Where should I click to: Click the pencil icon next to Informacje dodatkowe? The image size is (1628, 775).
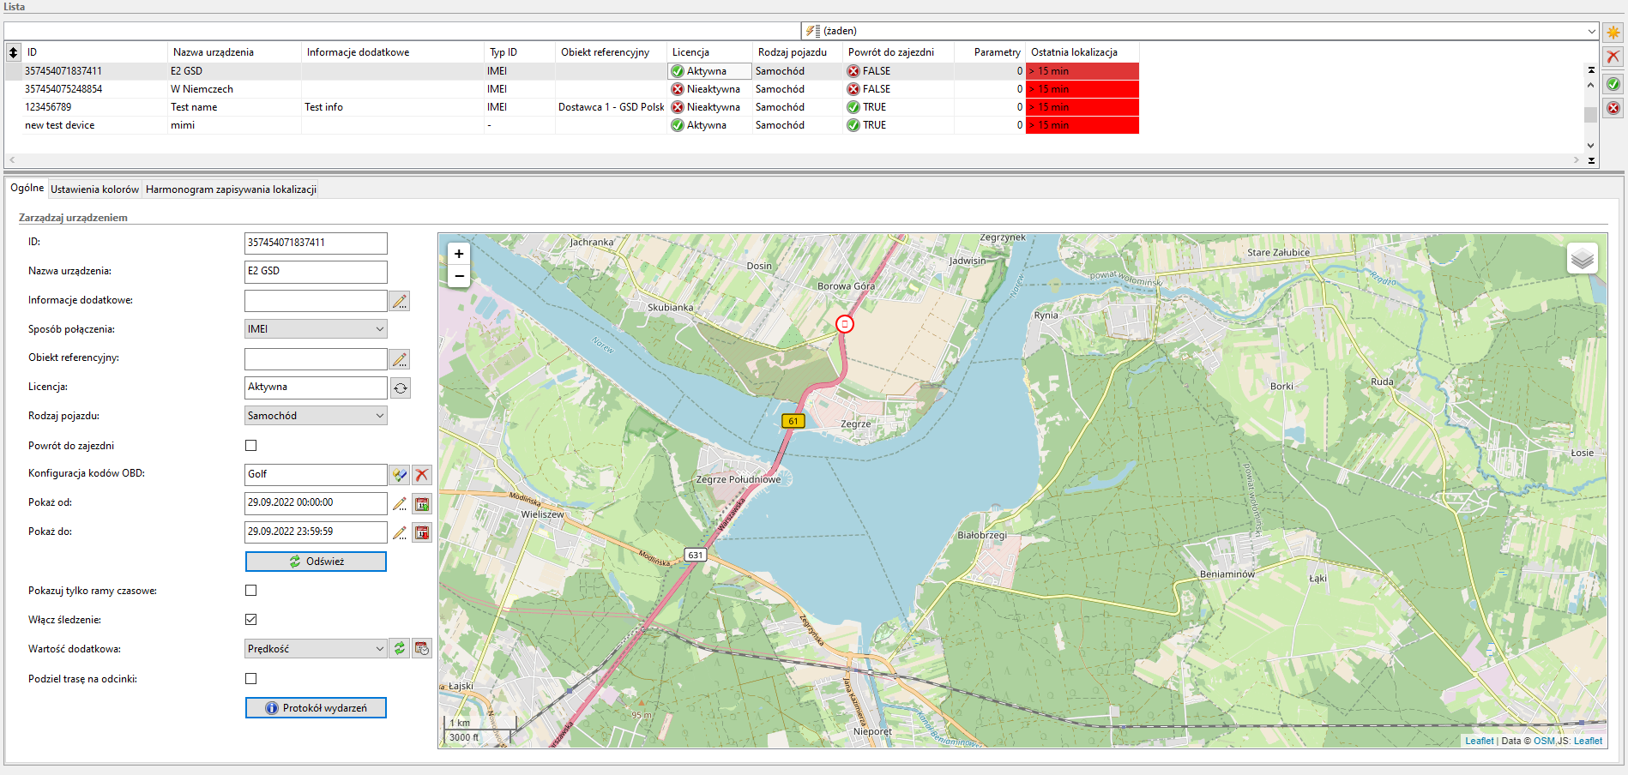400,301
